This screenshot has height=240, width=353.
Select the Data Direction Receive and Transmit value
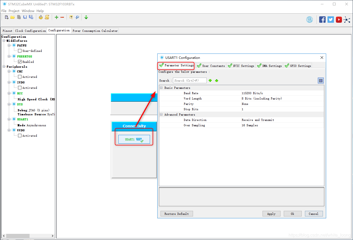(258, 120)
